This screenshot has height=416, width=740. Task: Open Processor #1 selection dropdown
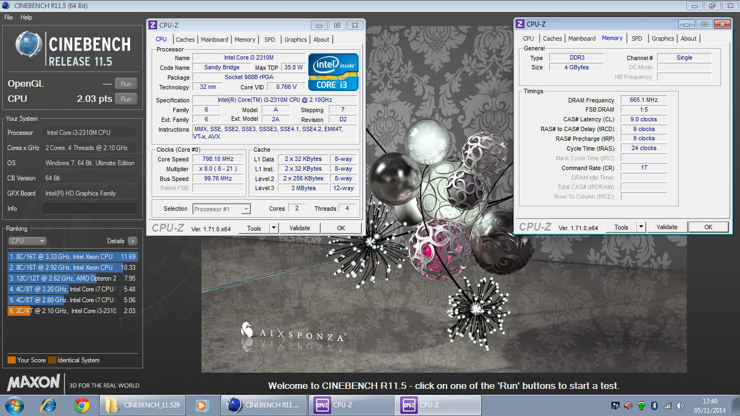[x=221, y=209]
